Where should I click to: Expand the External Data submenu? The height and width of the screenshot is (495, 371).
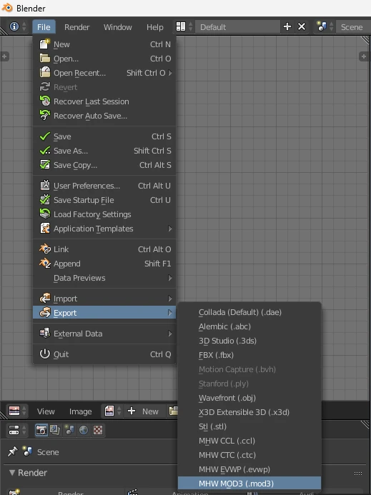[170, 334]
